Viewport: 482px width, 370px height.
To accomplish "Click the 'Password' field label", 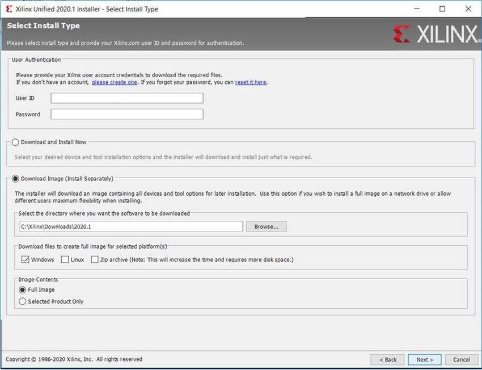I will pos(28,114).
